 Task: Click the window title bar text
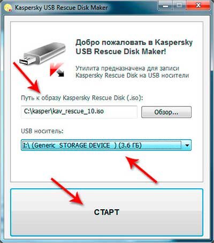62,8
